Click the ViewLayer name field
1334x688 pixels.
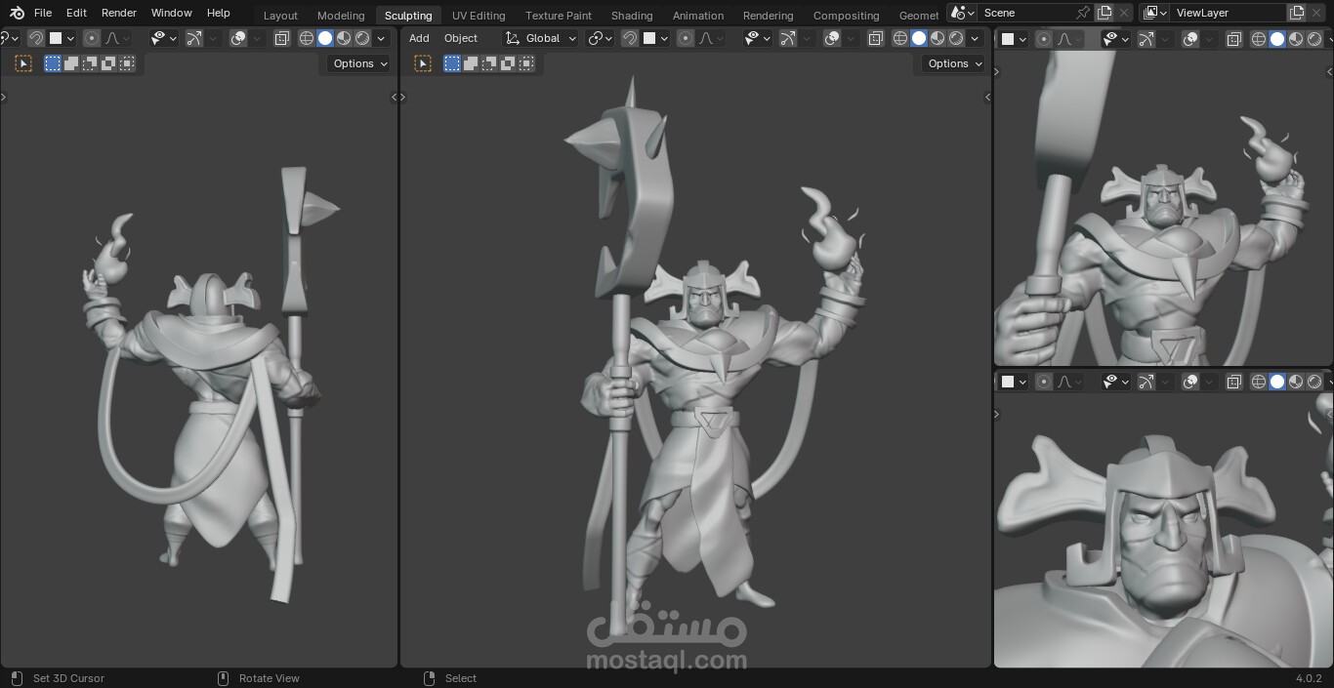[x=1228, y=13]
